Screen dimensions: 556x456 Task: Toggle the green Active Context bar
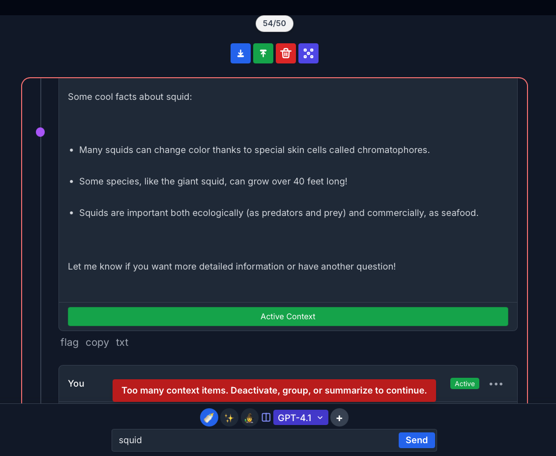click(288, 316)
